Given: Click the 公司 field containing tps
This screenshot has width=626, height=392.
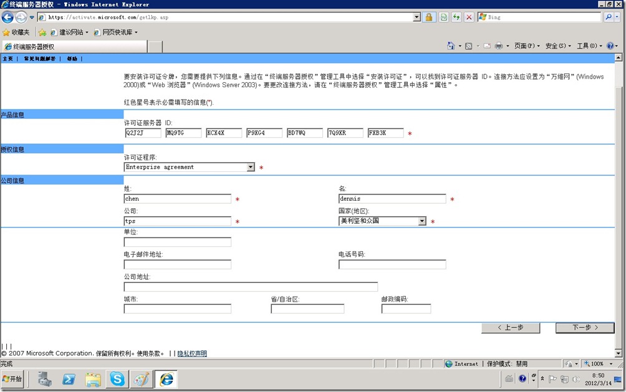Looking at the screenshot, I should coord(177,221).
